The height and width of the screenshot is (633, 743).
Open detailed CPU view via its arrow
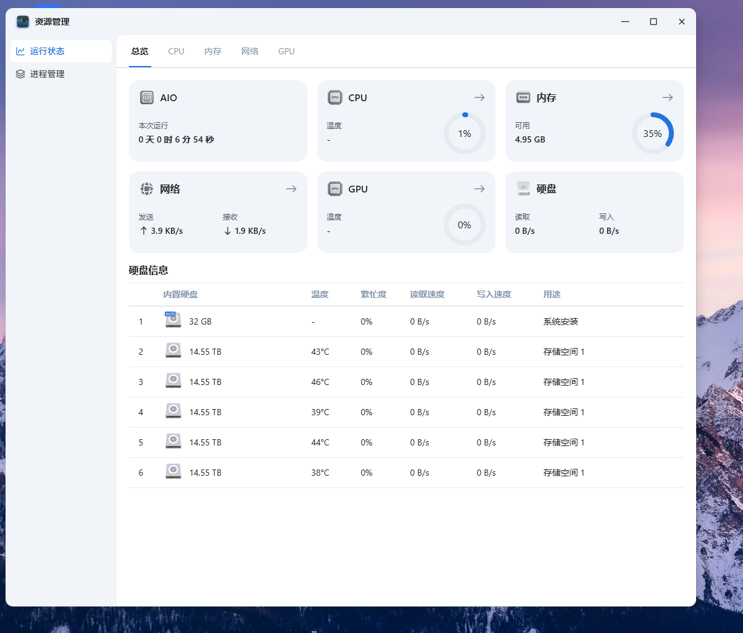[479, 97]
